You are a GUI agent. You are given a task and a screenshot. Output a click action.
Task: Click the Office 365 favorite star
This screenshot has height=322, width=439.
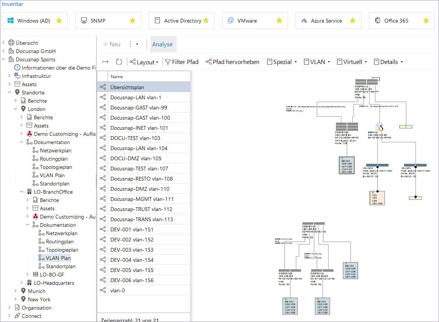(426, 20)
